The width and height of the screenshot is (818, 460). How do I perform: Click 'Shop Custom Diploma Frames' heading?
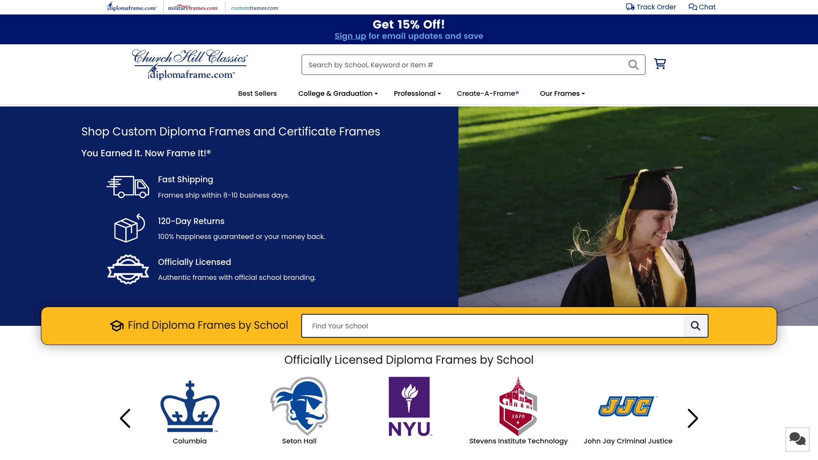pyautogui.click(x=230, y=132)
